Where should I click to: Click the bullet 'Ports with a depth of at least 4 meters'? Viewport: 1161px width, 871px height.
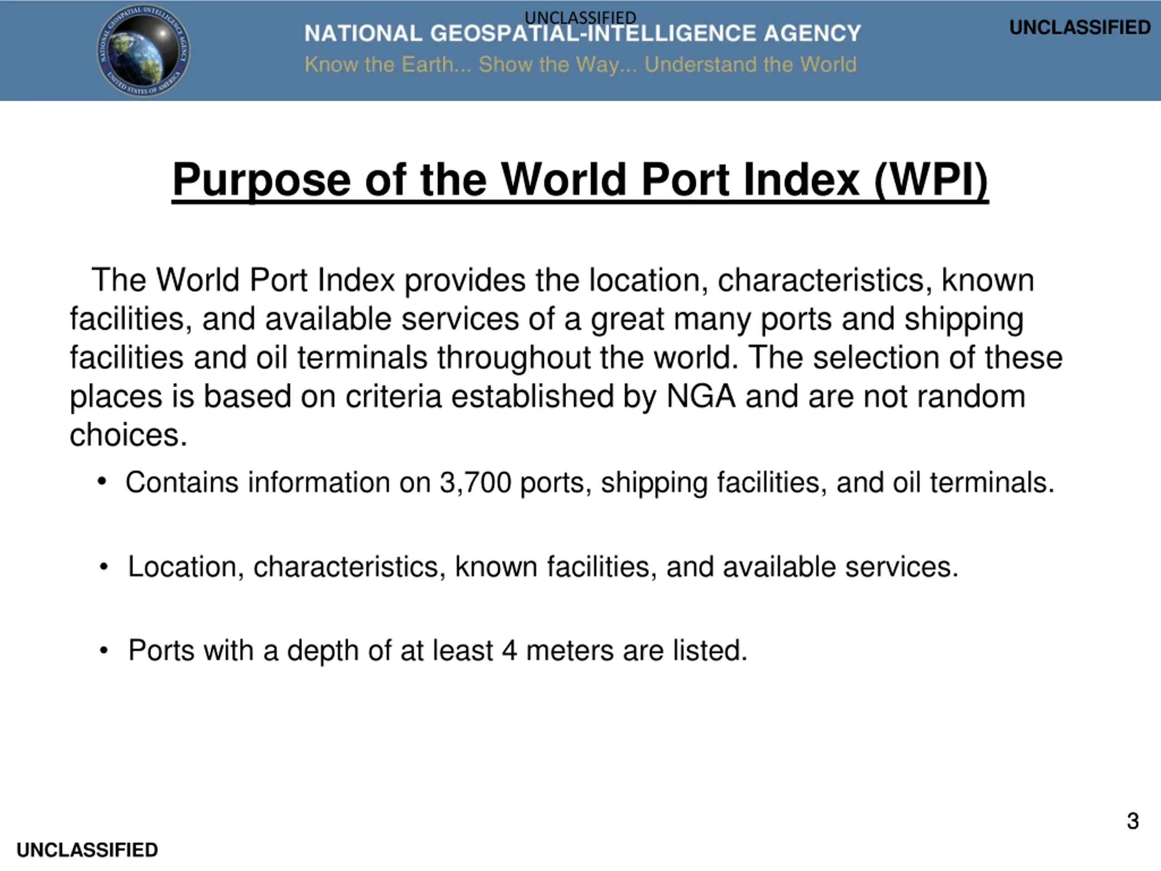pos(438,651)
